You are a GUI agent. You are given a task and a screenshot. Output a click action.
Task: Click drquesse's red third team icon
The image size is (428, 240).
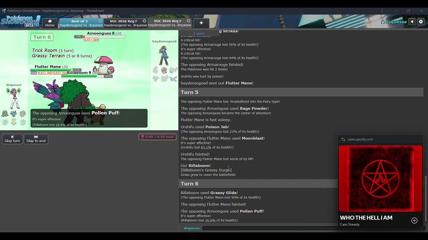tap(22, 114)
